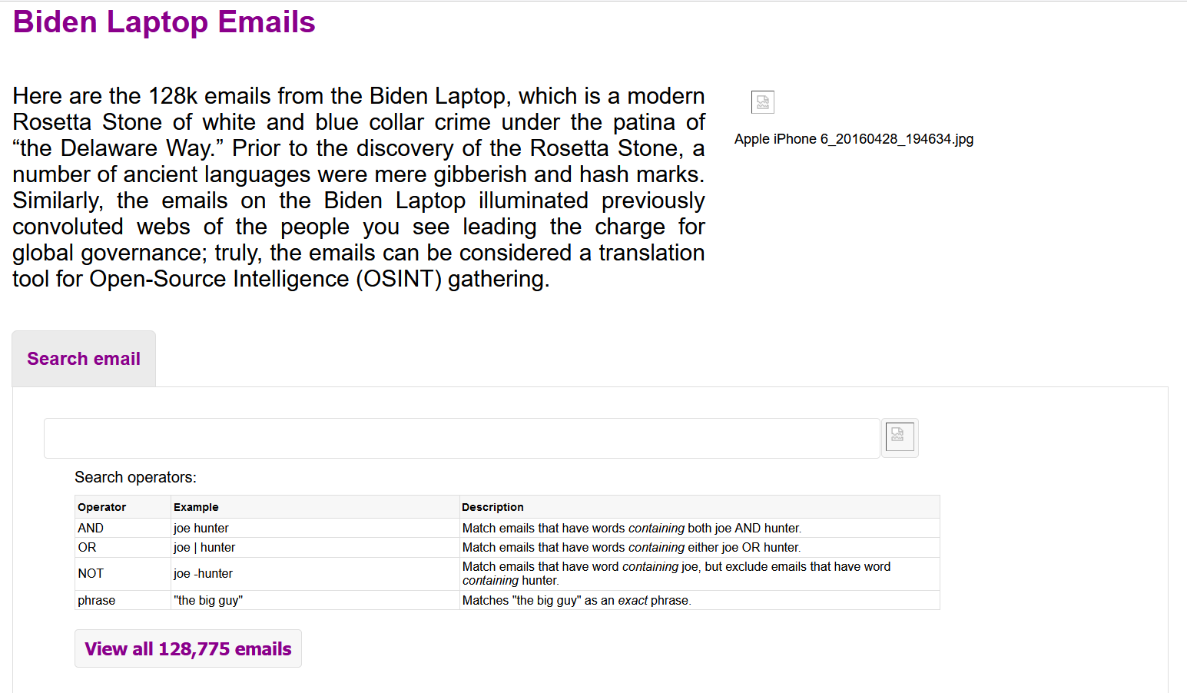This screenshot has height=693, width=1187.
Task: Click the OR operator cell
Action: pyautogui.click(x=123, y=547)
